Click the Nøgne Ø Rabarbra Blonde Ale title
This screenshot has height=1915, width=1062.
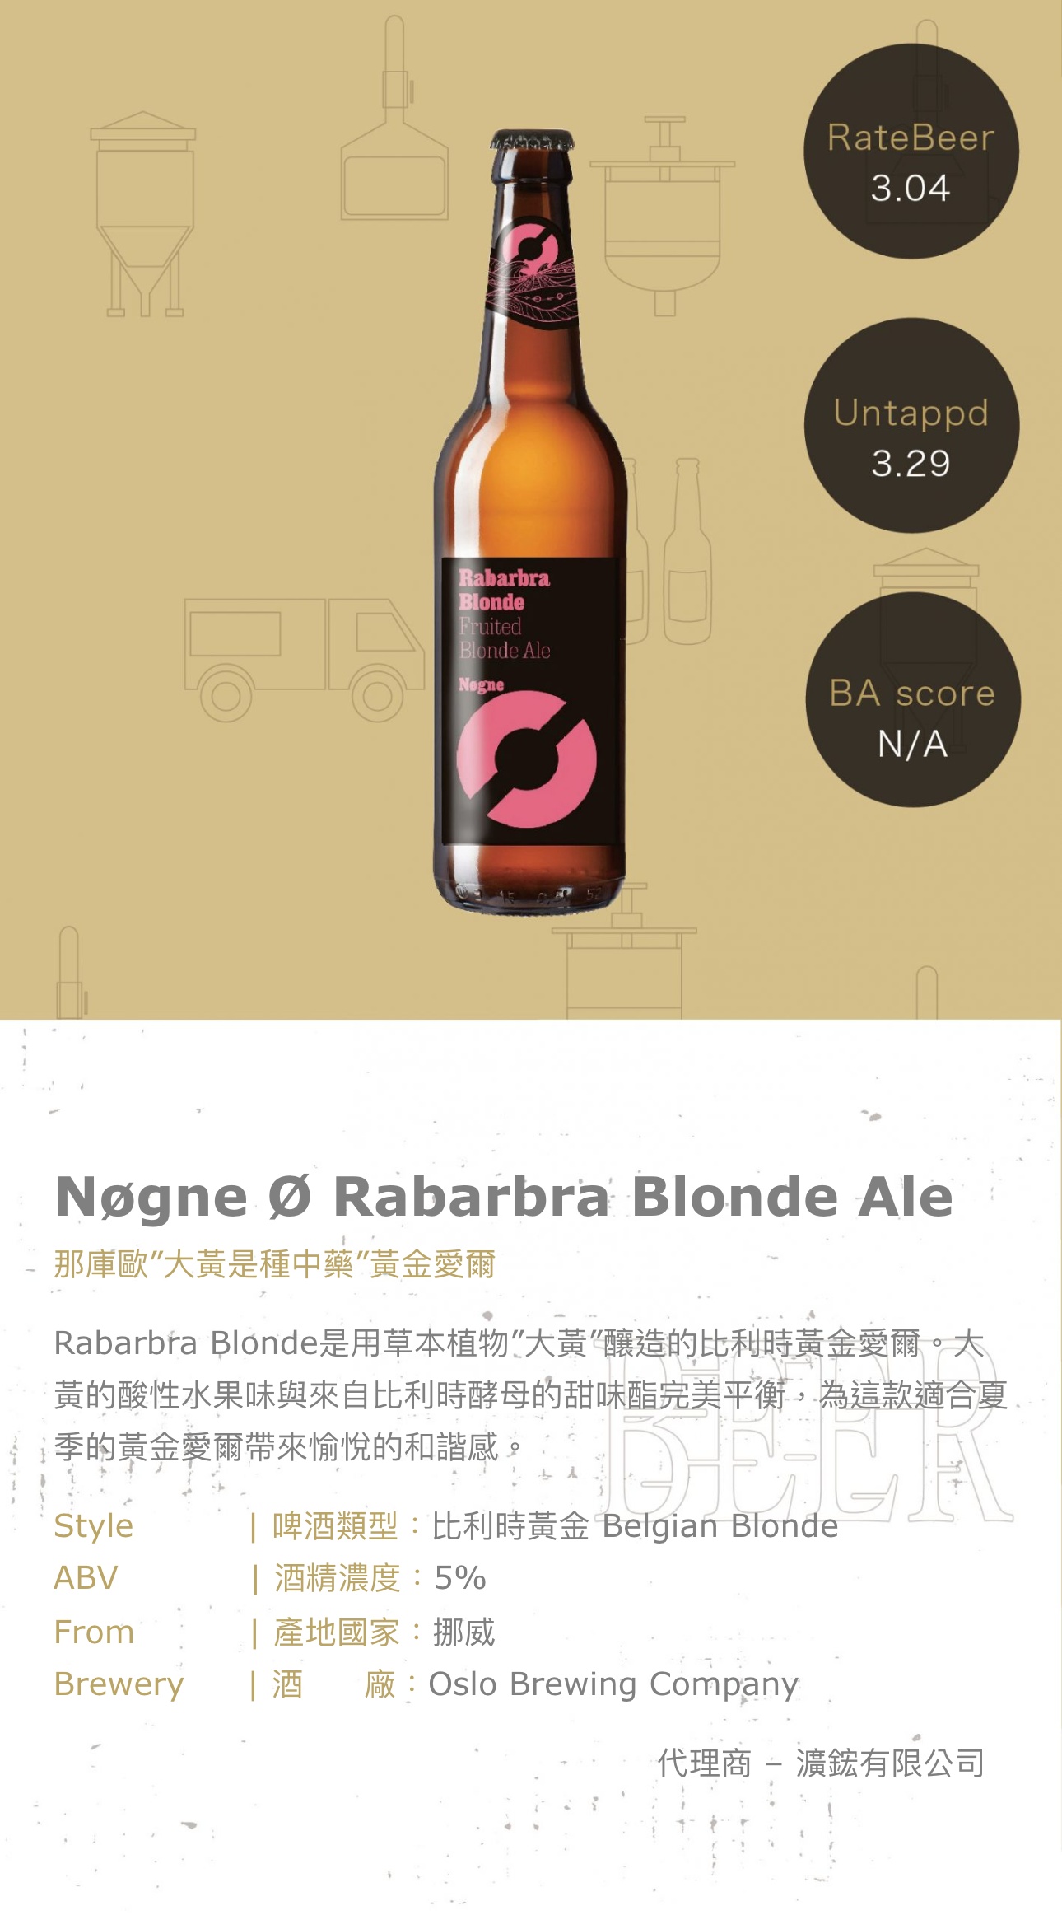(x=504, y=1197)
